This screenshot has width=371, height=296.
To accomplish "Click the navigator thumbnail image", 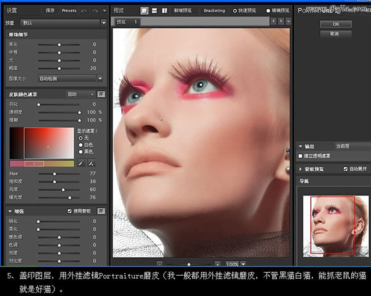I will pos(336,226).
